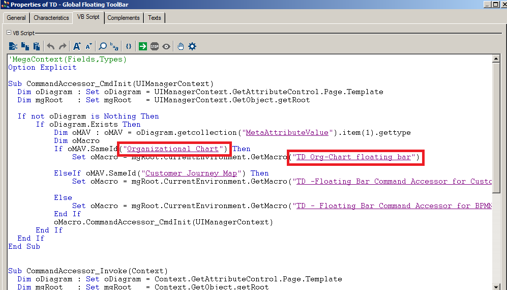Open Find with the magnifier icon

click(103, 46)
